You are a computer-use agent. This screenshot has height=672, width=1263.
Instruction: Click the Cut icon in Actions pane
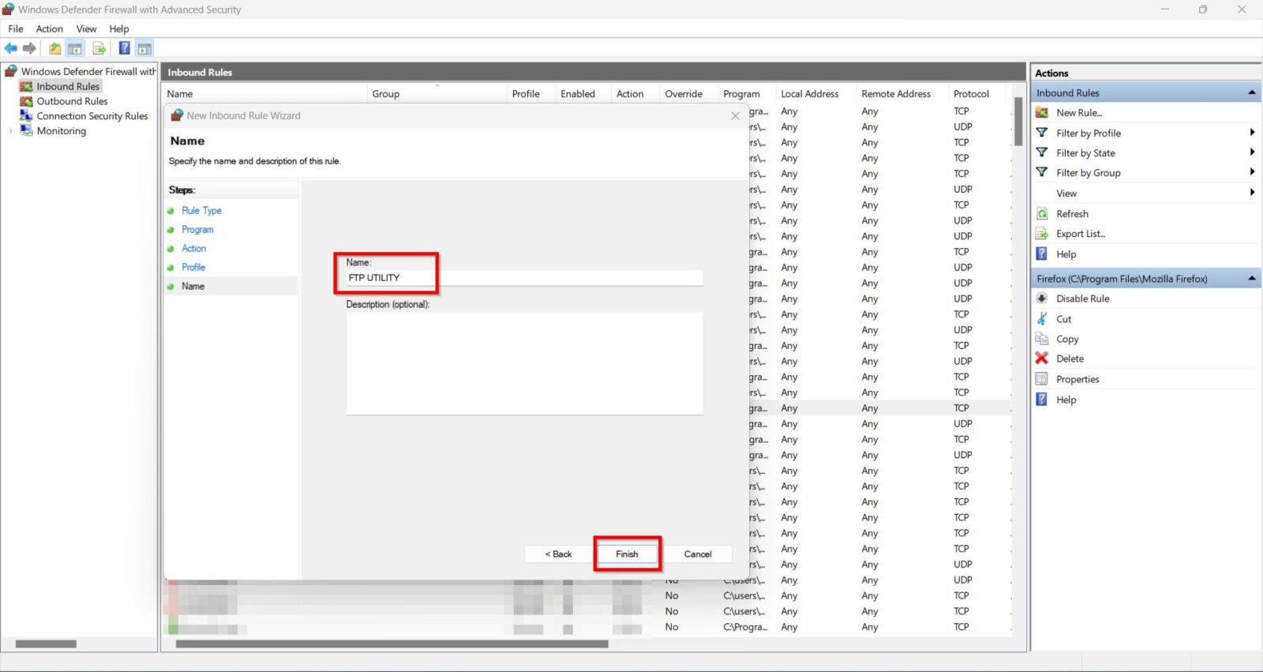(1042, 319)
